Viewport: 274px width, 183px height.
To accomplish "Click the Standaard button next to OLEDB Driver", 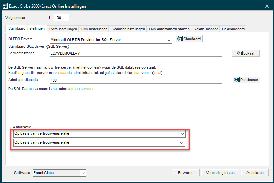I will 189,39.
